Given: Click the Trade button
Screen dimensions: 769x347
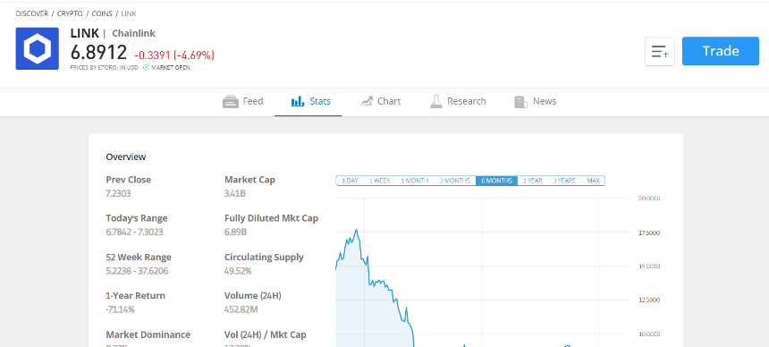Looking at the screenshot, I should 721,51.
